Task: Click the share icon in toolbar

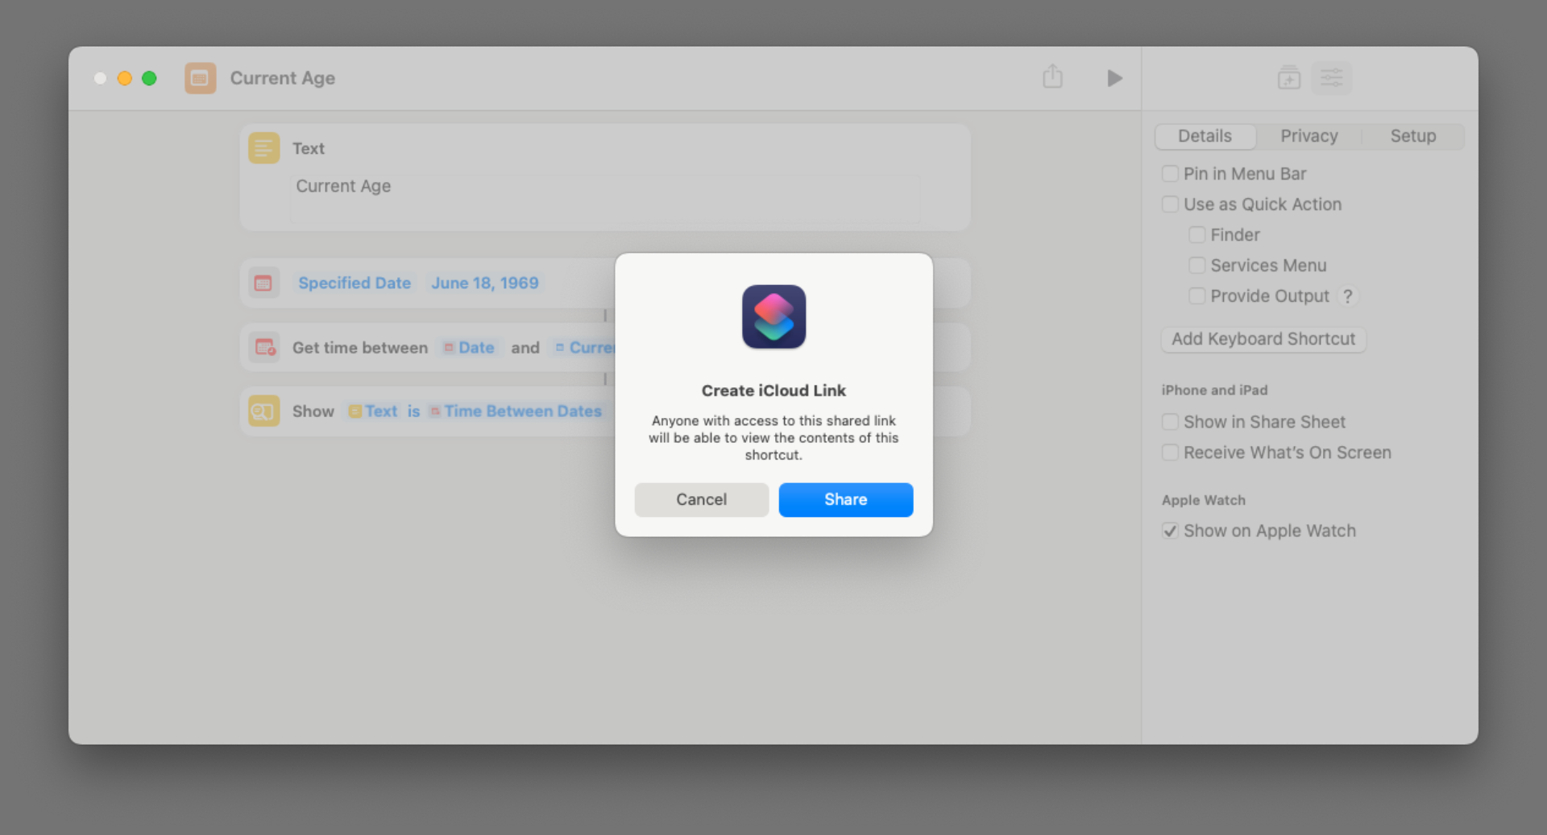Action: [x=1052, y=77]
